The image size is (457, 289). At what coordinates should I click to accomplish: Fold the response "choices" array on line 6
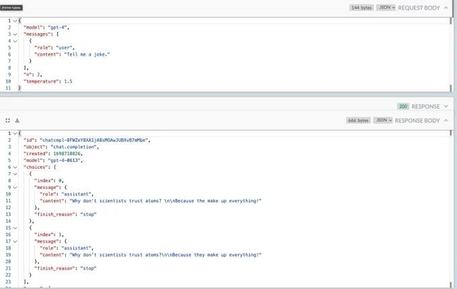(15, 167)
